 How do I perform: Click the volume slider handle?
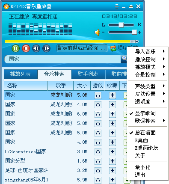pos(134,32)
